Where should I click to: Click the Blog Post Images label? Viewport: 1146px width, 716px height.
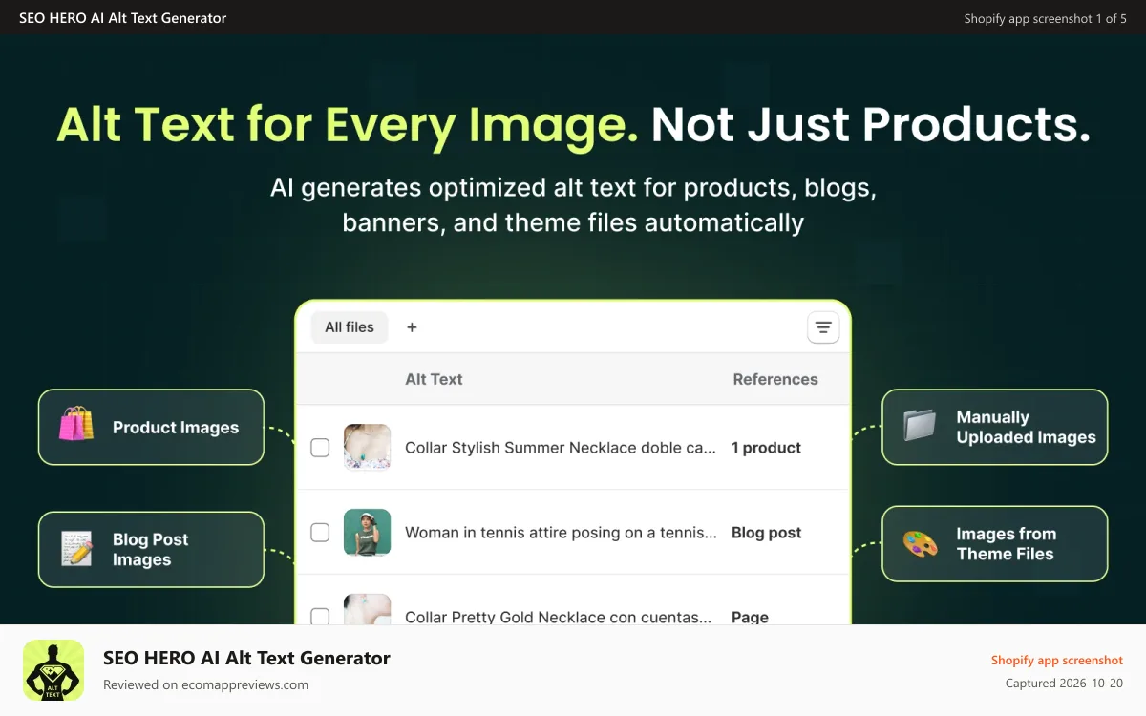151,550
